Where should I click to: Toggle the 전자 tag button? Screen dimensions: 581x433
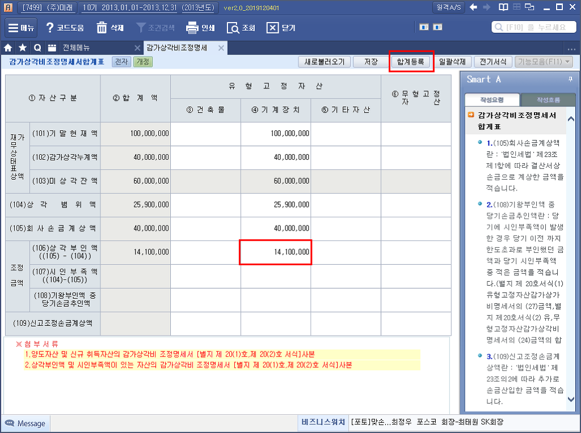[x=121, y=62]
